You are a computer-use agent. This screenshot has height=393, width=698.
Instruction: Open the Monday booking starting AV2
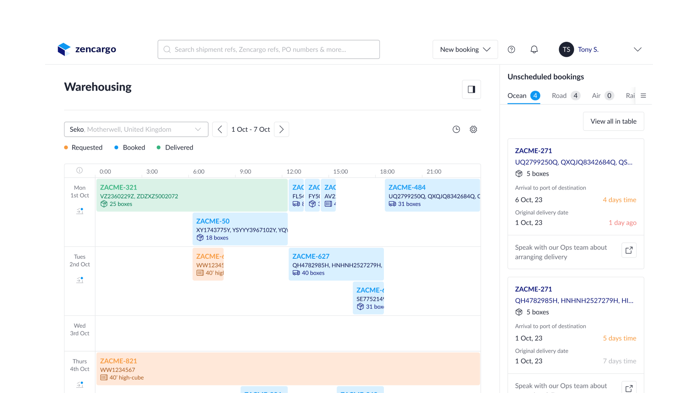[x=328, y=195]
